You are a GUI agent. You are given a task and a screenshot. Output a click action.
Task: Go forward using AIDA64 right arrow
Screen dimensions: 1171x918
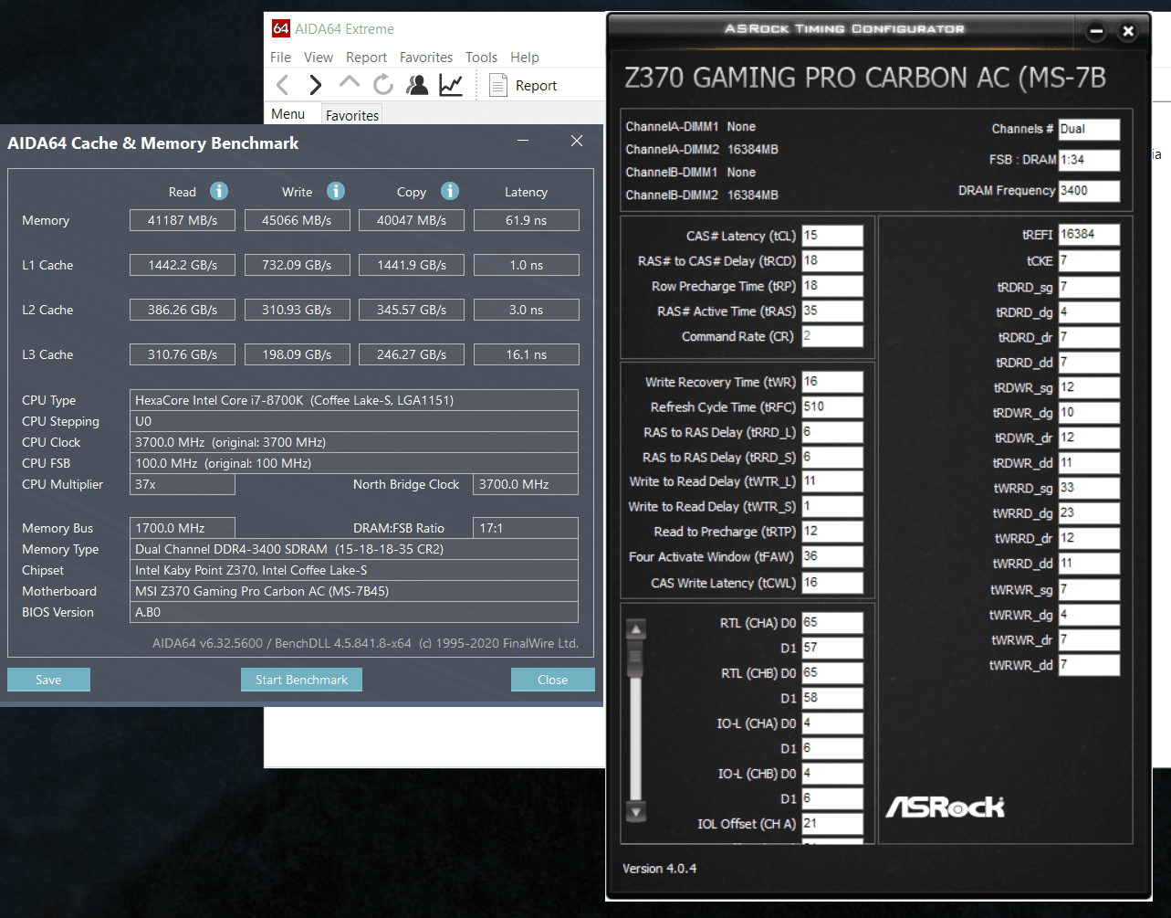(316, 85)
